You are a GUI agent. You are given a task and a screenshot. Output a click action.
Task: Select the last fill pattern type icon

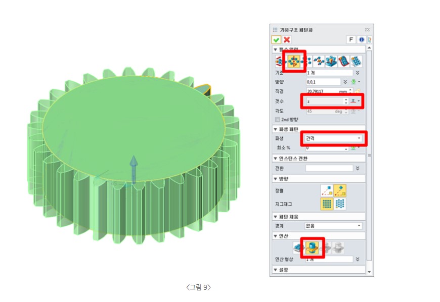click(356, 61)
